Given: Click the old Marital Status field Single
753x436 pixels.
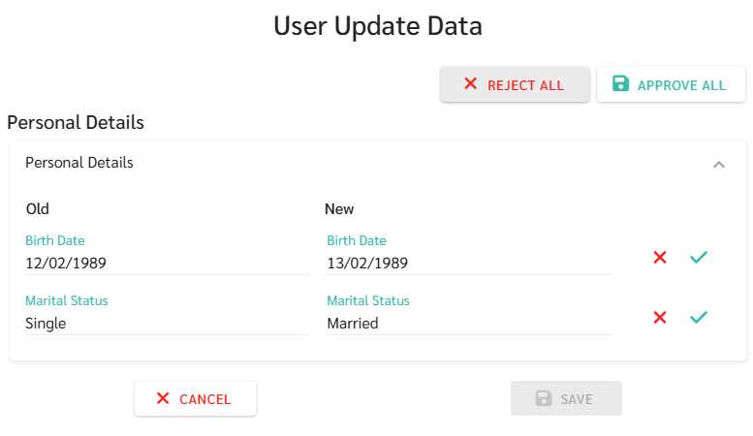Looking at the screenshot, I should (167, 324).
